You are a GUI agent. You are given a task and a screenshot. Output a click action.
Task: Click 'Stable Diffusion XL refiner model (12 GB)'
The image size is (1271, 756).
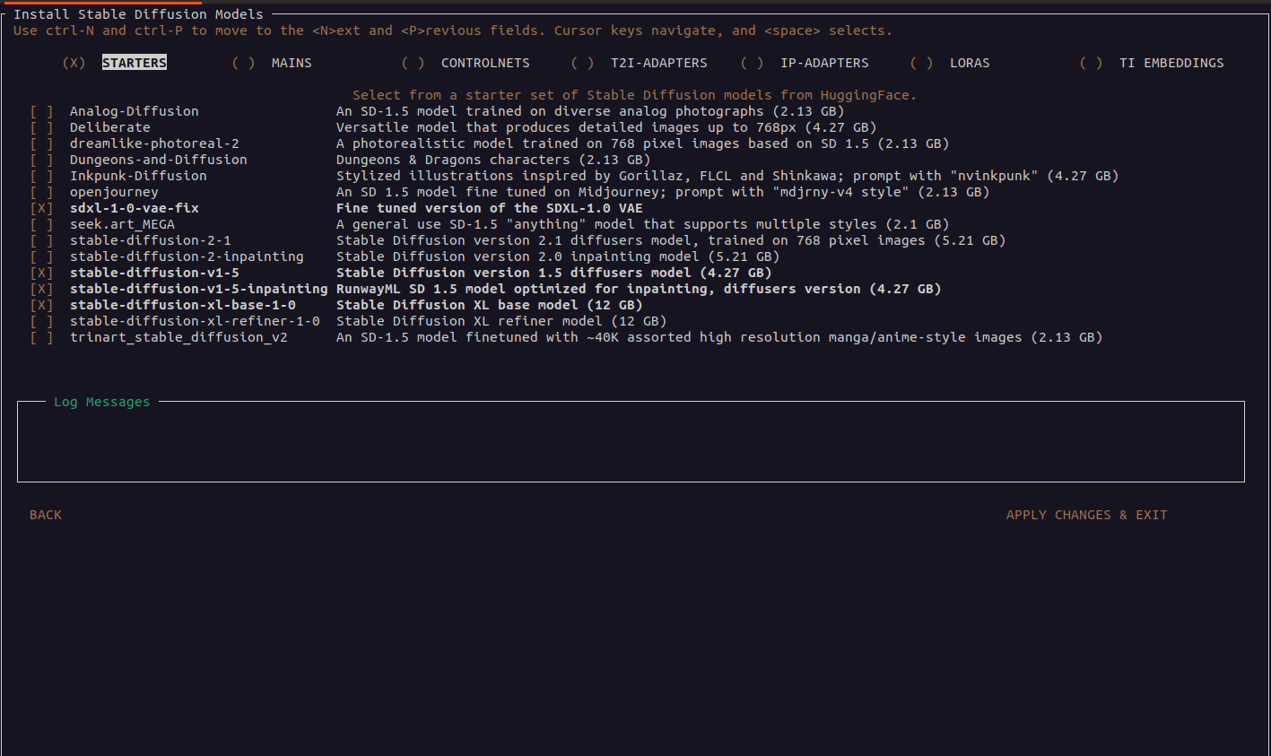point(501,321)
